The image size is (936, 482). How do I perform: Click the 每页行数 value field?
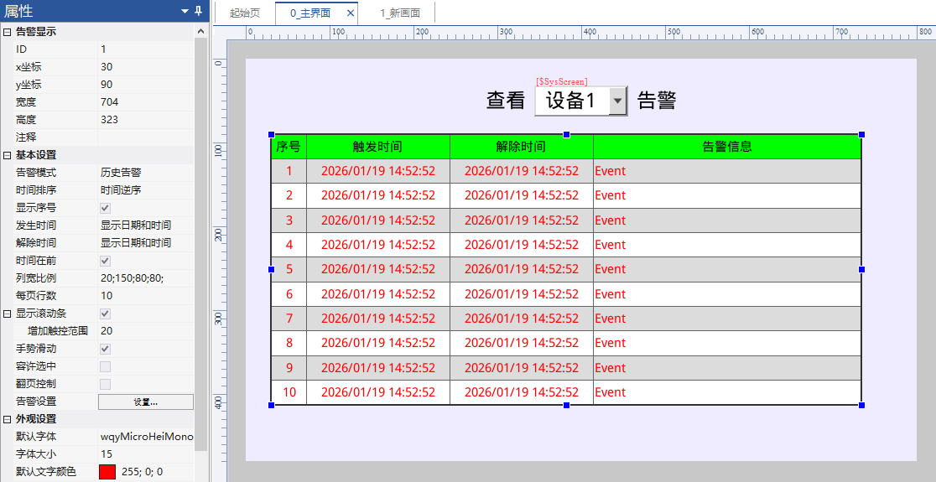145,296
